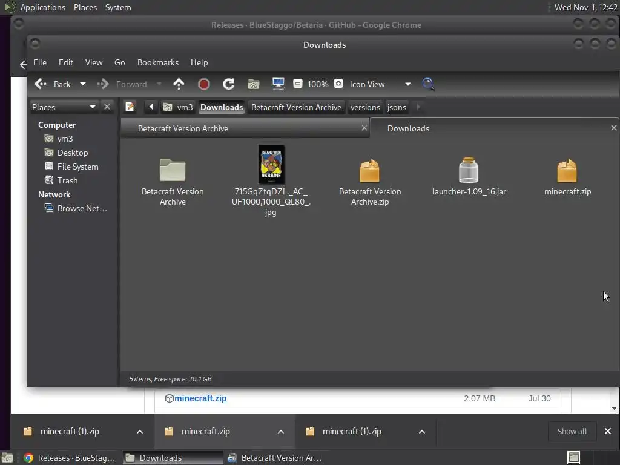Open the File menu
The width and height of the screenshot is (620, 465).
(40, 62)
